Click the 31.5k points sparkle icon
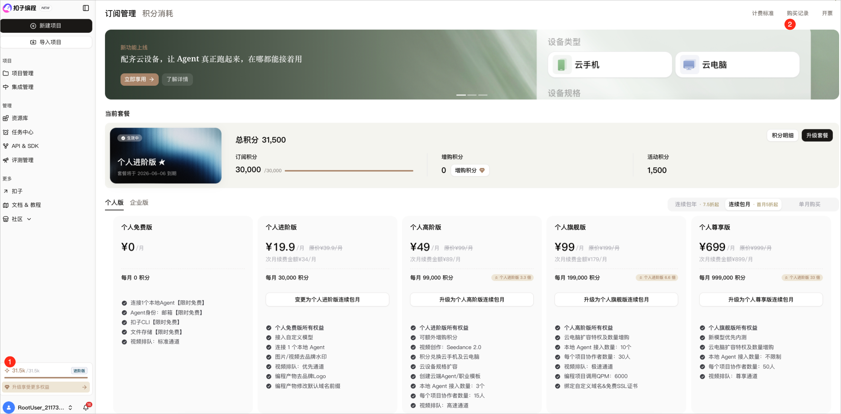Viewport: 841px width, 414px height. coord(7,370)
